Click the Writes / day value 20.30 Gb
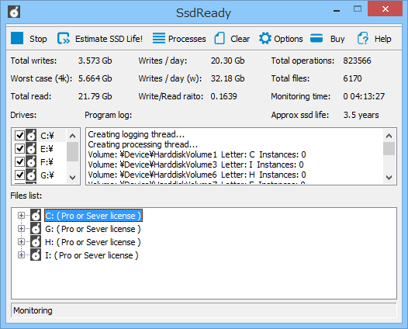This screenshot has height=329, width=408. pos(228,61)
